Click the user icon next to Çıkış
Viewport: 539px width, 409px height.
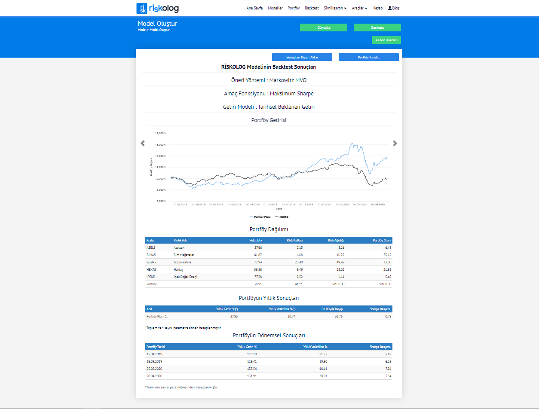[389, 8]
